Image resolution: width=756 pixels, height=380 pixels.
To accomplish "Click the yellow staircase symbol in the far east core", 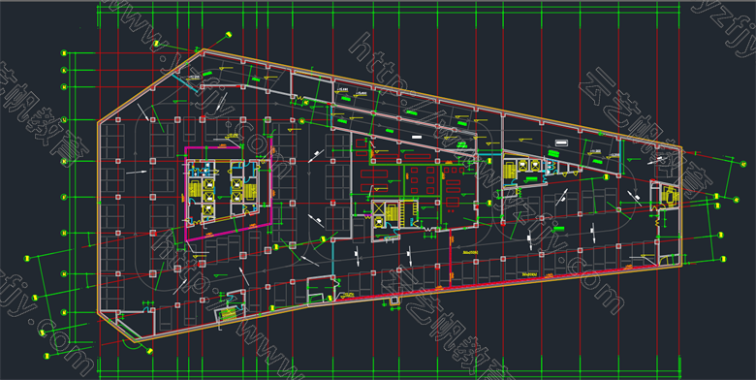I will [670, 195].
